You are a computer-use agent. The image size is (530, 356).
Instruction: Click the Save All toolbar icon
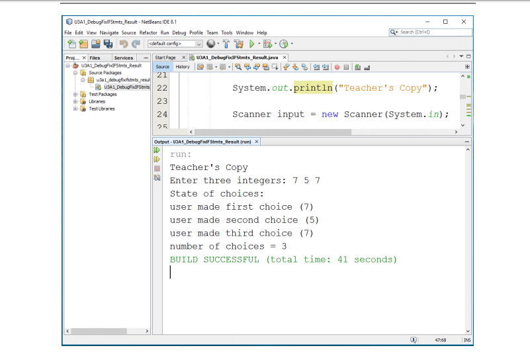(108, 44)
